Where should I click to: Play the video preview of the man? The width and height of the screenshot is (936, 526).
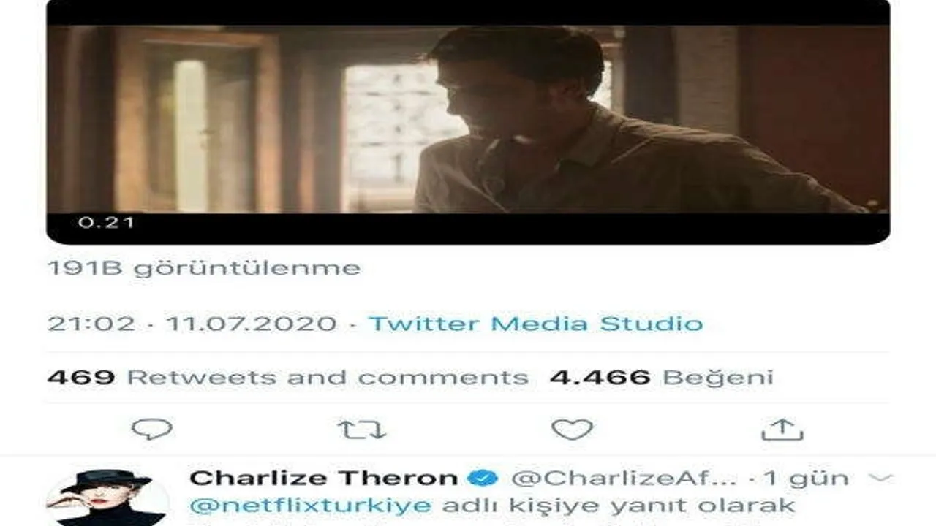[x=468, y=121]
